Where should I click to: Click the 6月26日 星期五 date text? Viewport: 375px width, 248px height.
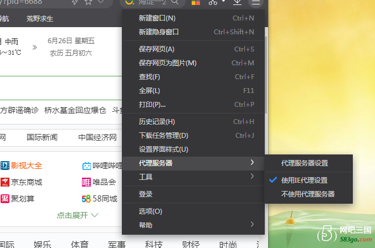point(71,41)
